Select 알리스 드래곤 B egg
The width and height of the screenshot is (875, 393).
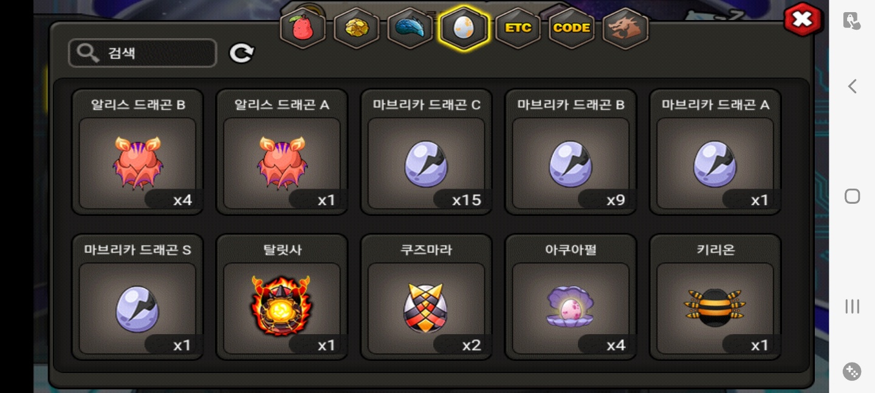137,152
